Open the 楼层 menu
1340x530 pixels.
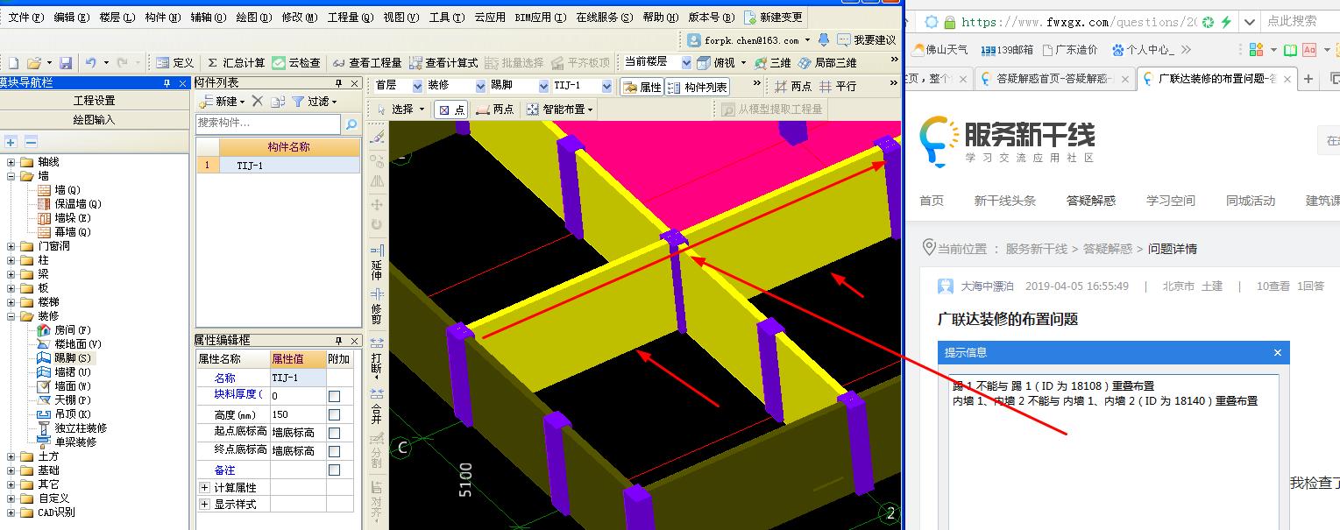117,18
